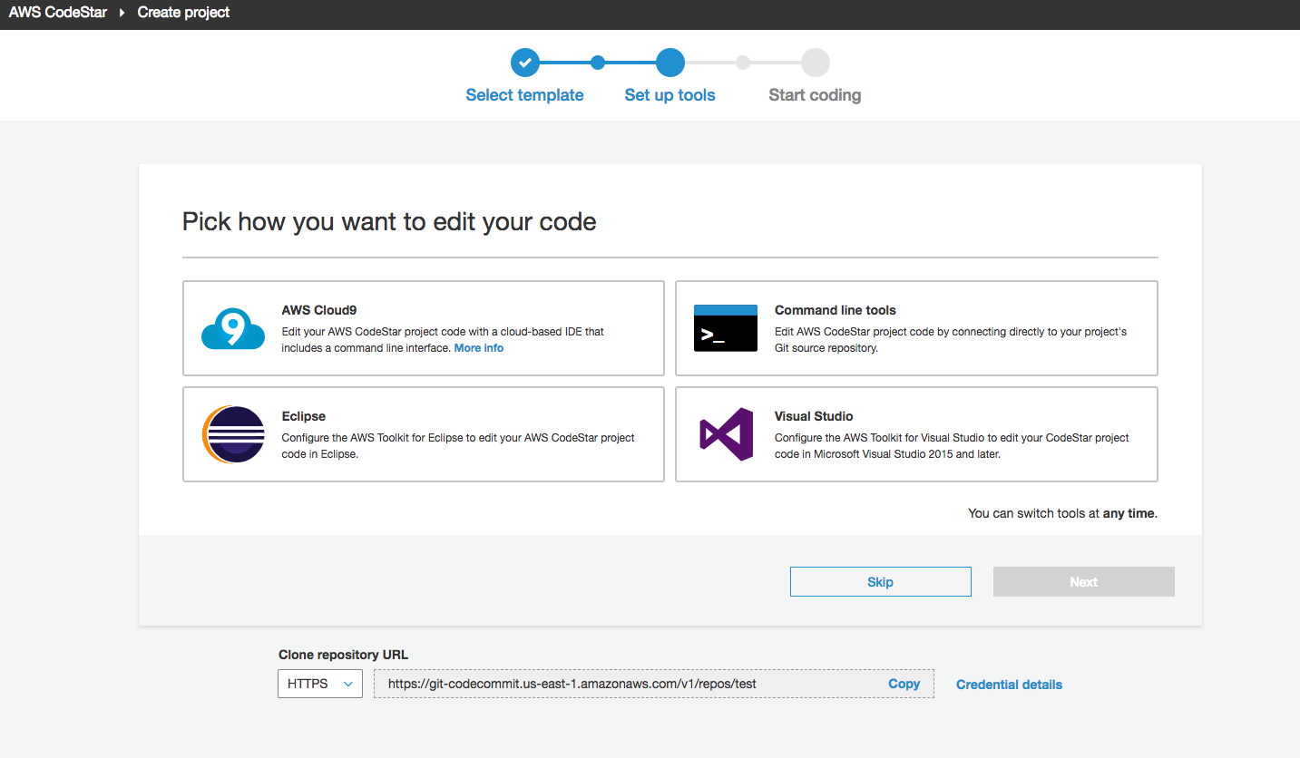This screenshot has height=758, width=1300.
Task: Open the HTTPS protocol dropdown
Action: (x=319, y=684)
